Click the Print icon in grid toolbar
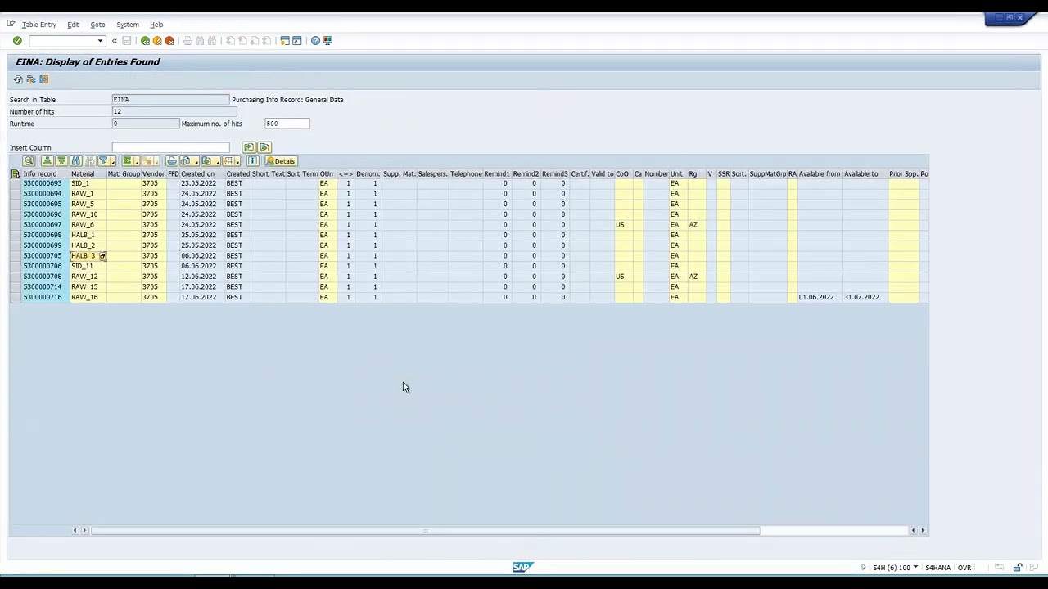The height and width of the screenshot is (589, 1048). pos(171,161)
